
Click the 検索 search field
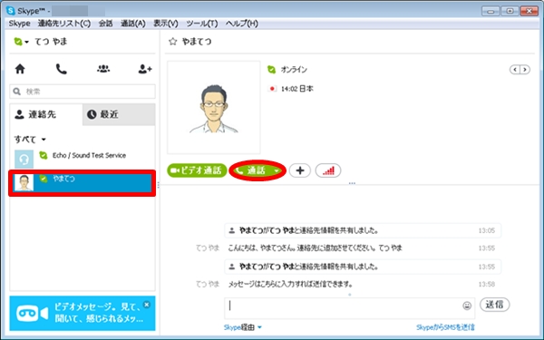coord(83,92)
